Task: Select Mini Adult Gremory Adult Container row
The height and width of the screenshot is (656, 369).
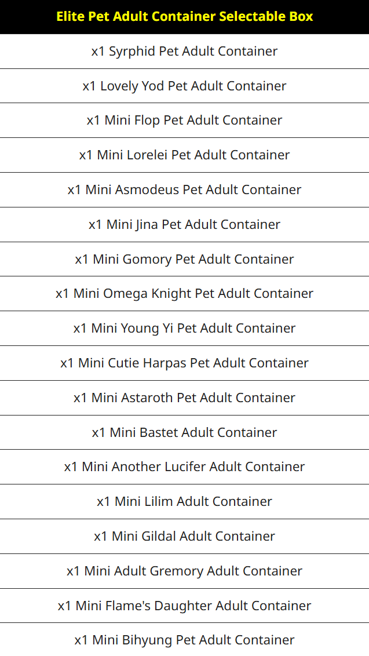Action: point(184,571)
